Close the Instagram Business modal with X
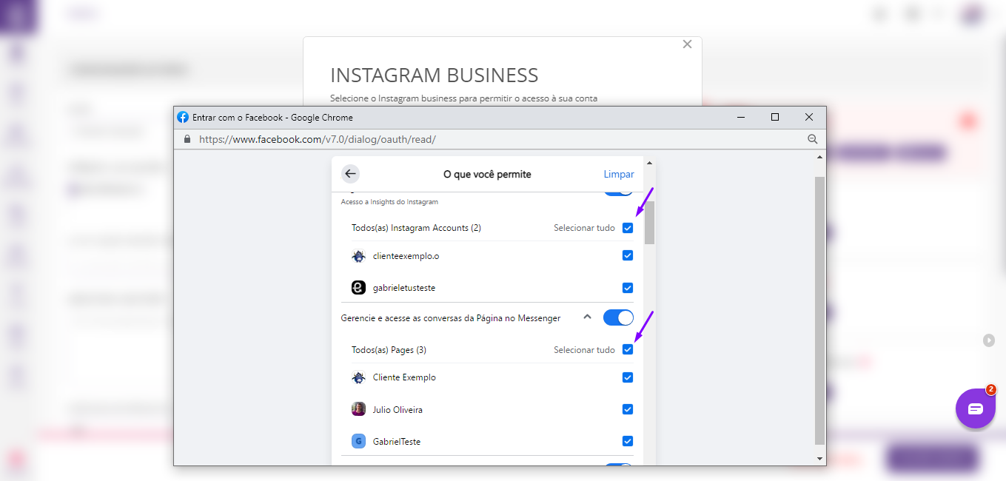 [687, 44]
